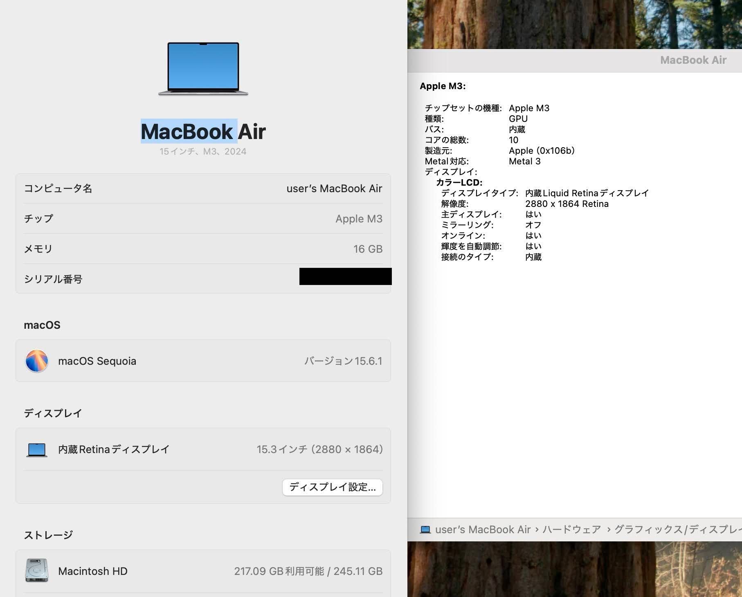Click the 内蔵Retinaディスプレイ laptop icon
The width and height of the screenshot is (742, 597).
tap(37, 449)
